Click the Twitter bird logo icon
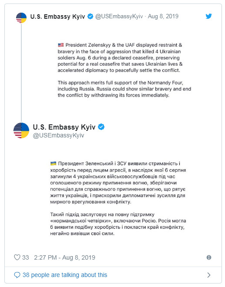This screenshot has height=287, width=225. coord(209,16)
